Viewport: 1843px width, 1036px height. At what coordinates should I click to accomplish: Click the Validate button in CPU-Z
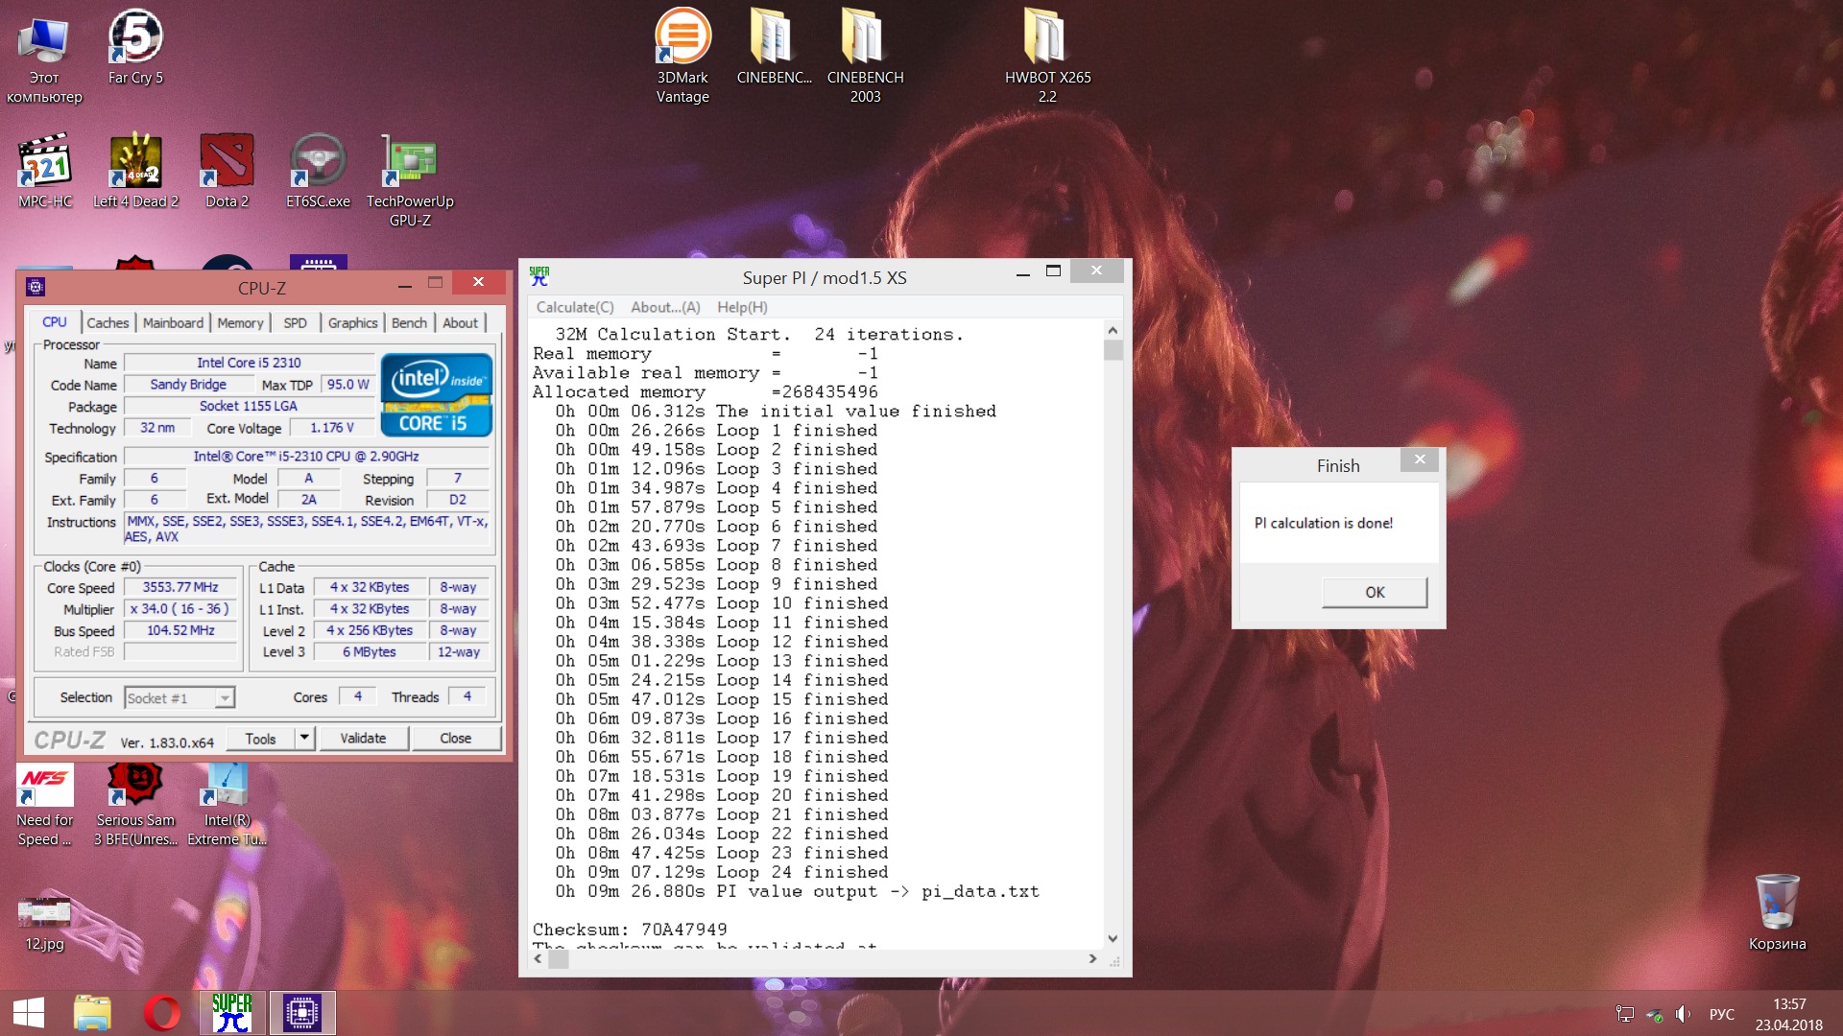point(363,739)
